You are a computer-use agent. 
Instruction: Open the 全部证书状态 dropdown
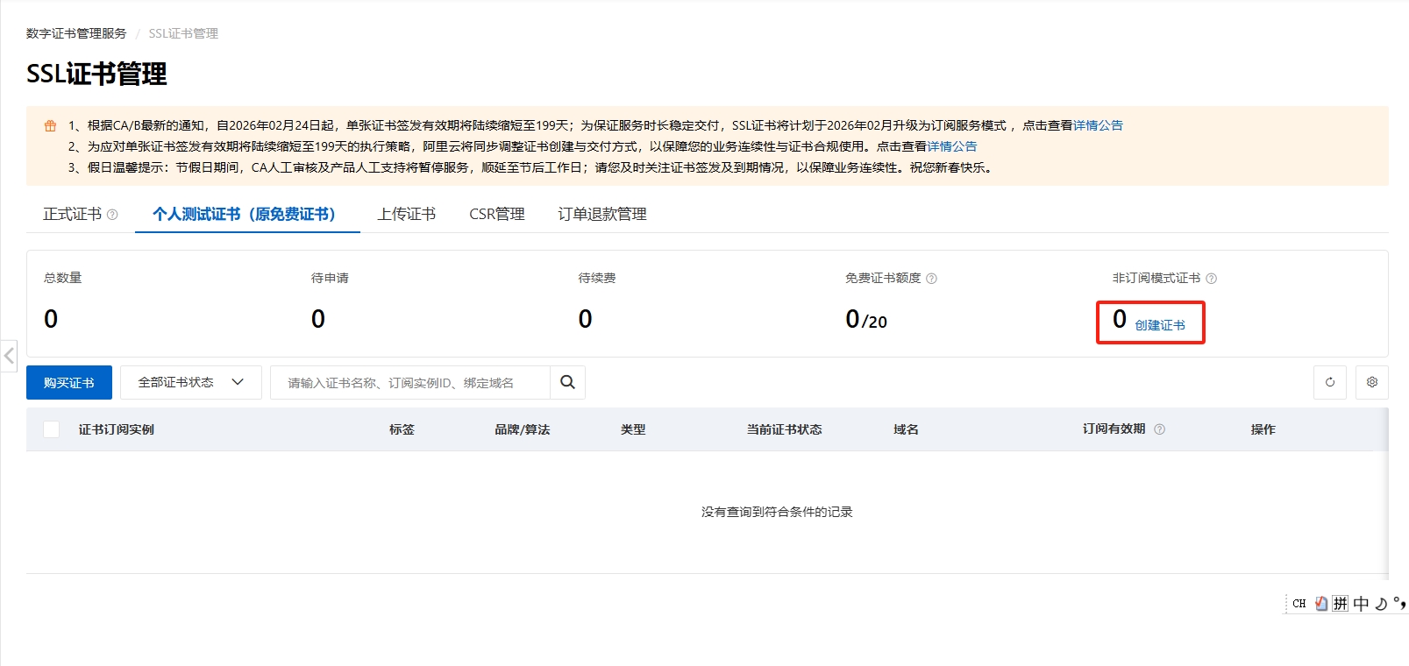pyautogui.click(x=190, y=382)
